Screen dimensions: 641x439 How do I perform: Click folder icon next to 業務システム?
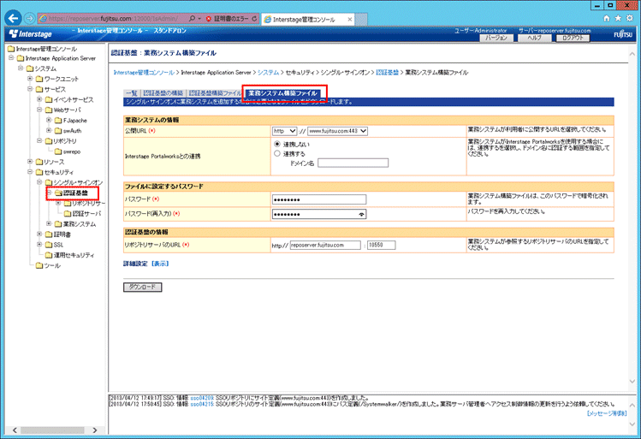(58, 224)
